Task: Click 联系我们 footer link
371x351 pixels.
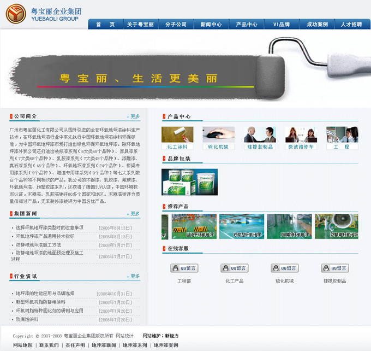Action: click(x=49, y=346)
